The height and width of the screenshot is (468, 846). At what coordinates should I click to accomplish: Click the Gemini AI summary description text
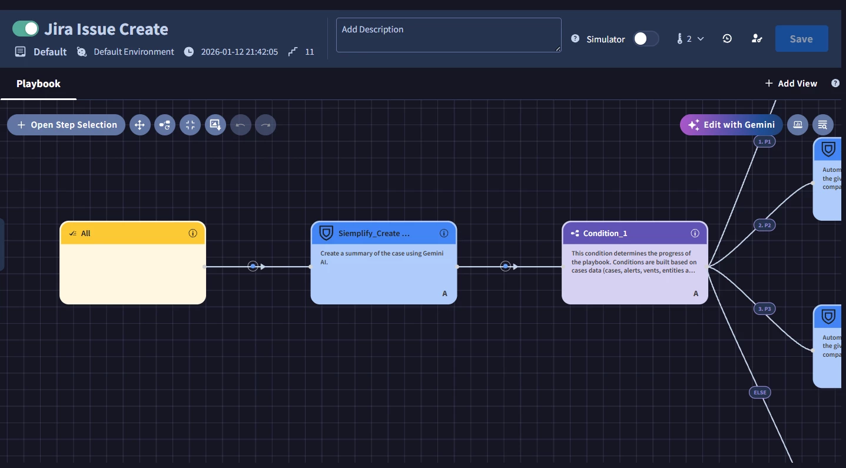[382, 258]
